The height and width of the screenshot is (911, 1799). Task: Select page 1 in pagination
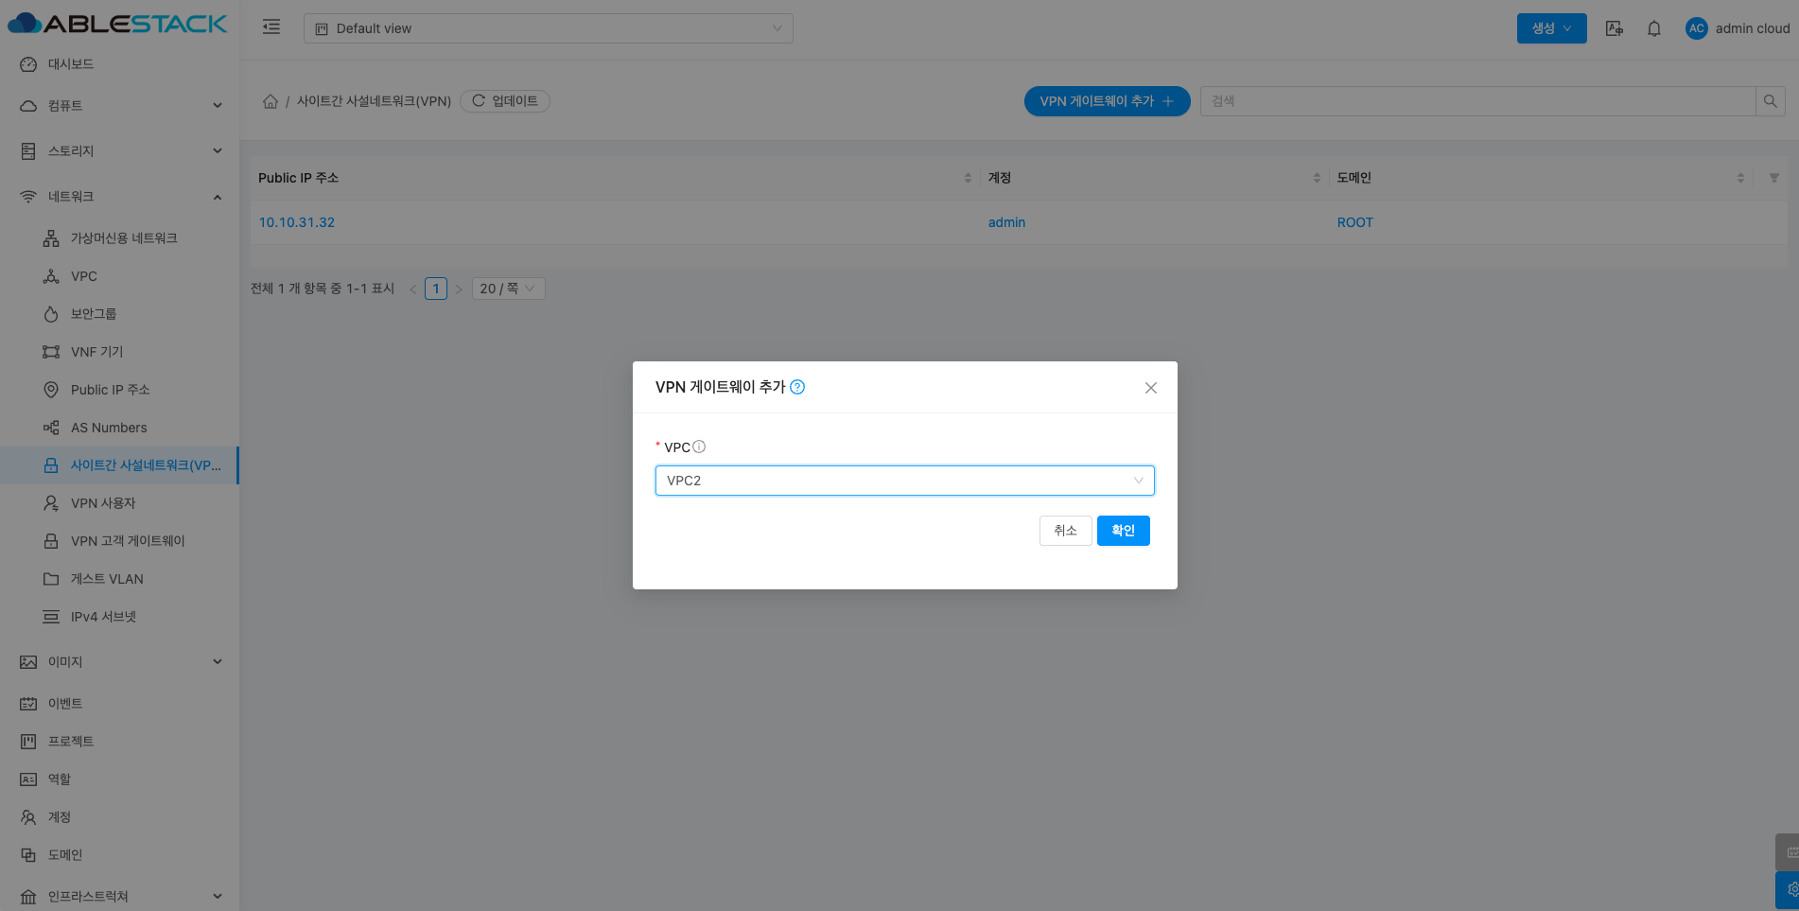436,289
